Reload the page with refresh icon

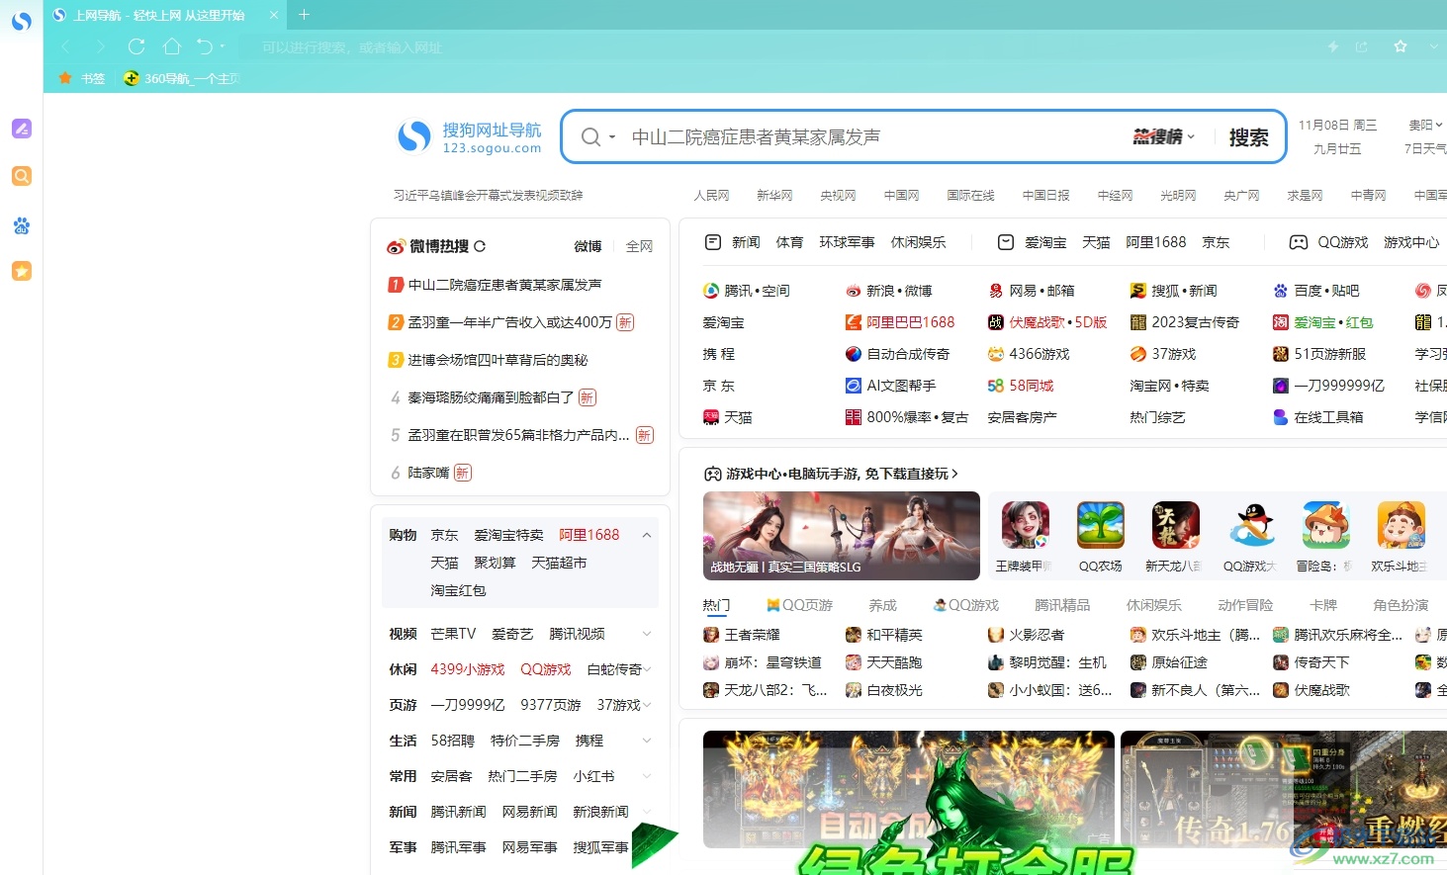coord(136,46)
